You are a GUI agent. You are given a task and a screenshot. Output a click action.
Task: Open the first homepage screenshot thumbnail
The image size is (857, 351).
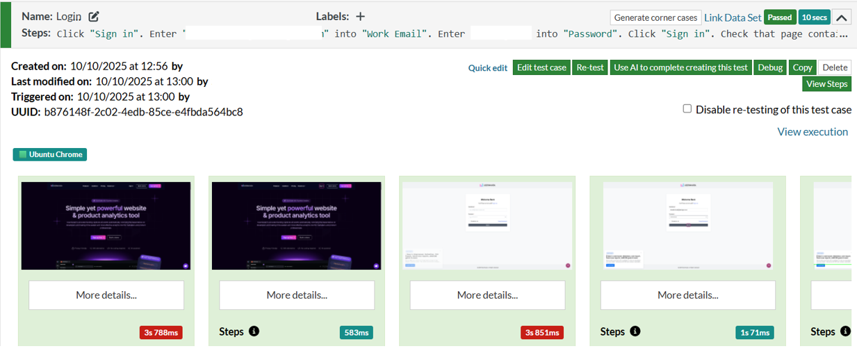[x=106, y=226]
